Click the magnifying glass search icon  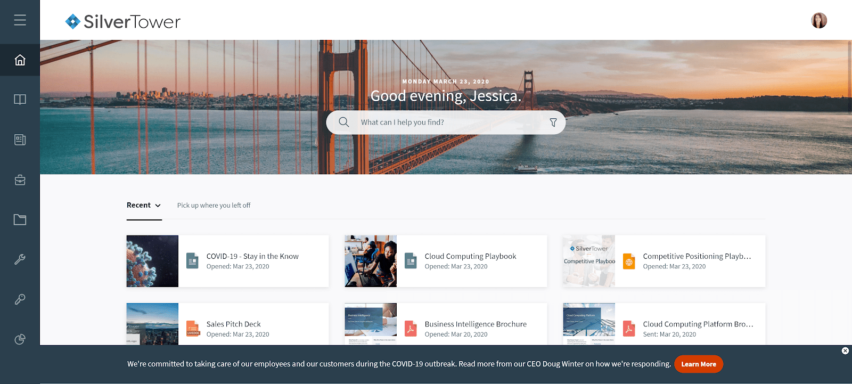click(344, 122)
